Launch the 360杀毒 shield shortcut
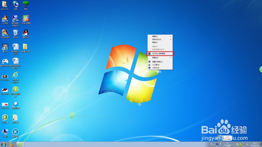Viewport: 262px width, 147px height. 5,119
